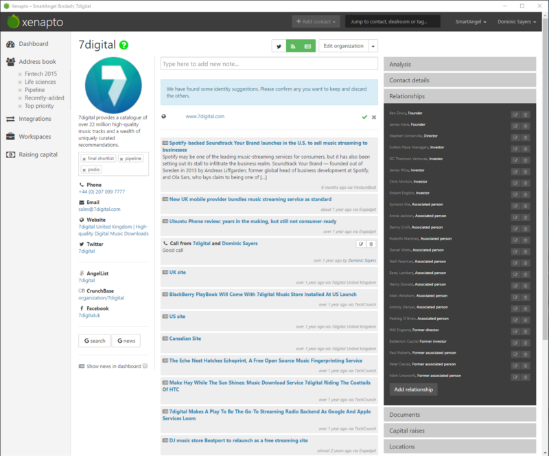Open the SmartAngel workspace dropdown

point(471,22)
